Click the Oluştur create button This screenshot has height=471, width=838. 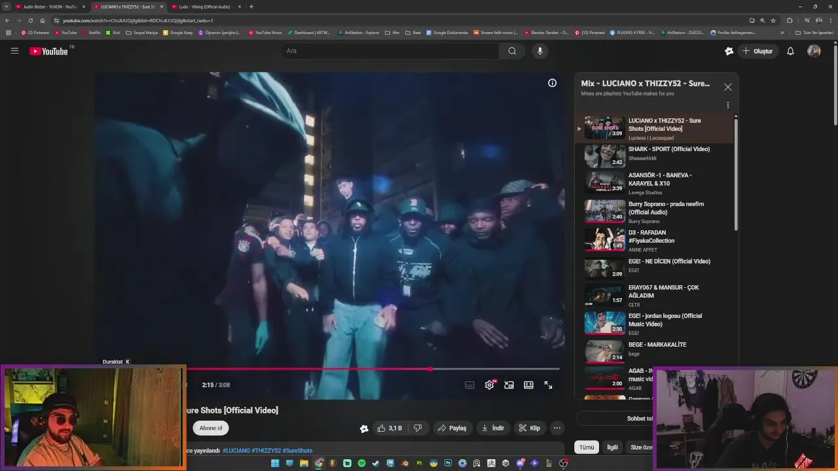(757, 51)
